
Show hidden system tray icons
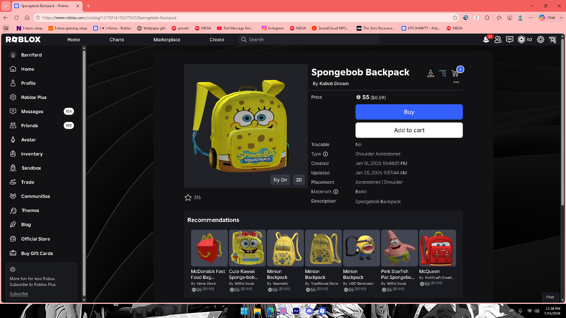point(511,311)
